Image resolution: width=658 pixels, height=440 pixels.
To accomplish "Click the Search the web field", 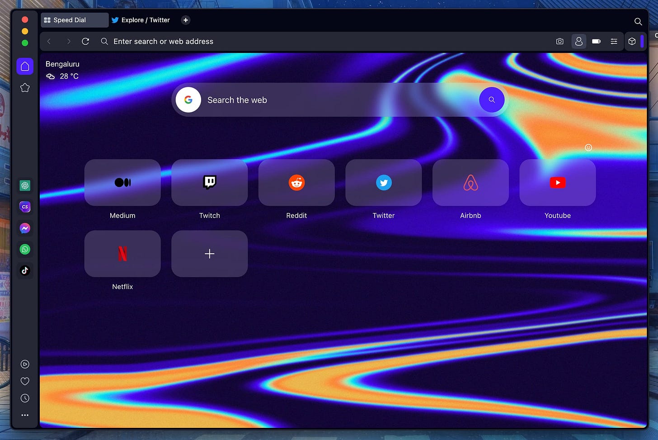I will 339,100.
